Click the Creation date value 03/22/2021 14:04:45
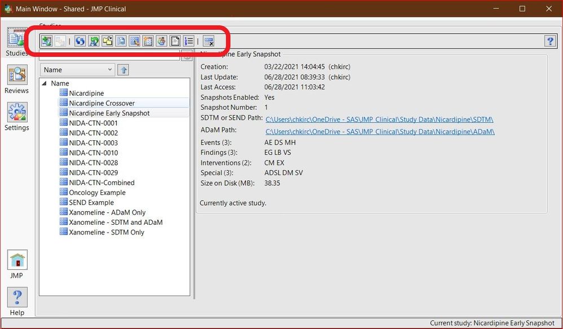The height and width of the screenshot is (329, 563). click(x=294, y=66)
